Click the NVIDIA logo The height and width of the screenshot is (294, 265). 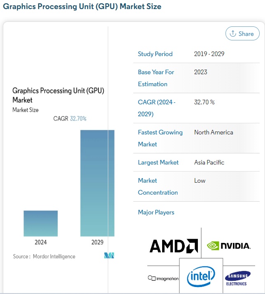229,246
